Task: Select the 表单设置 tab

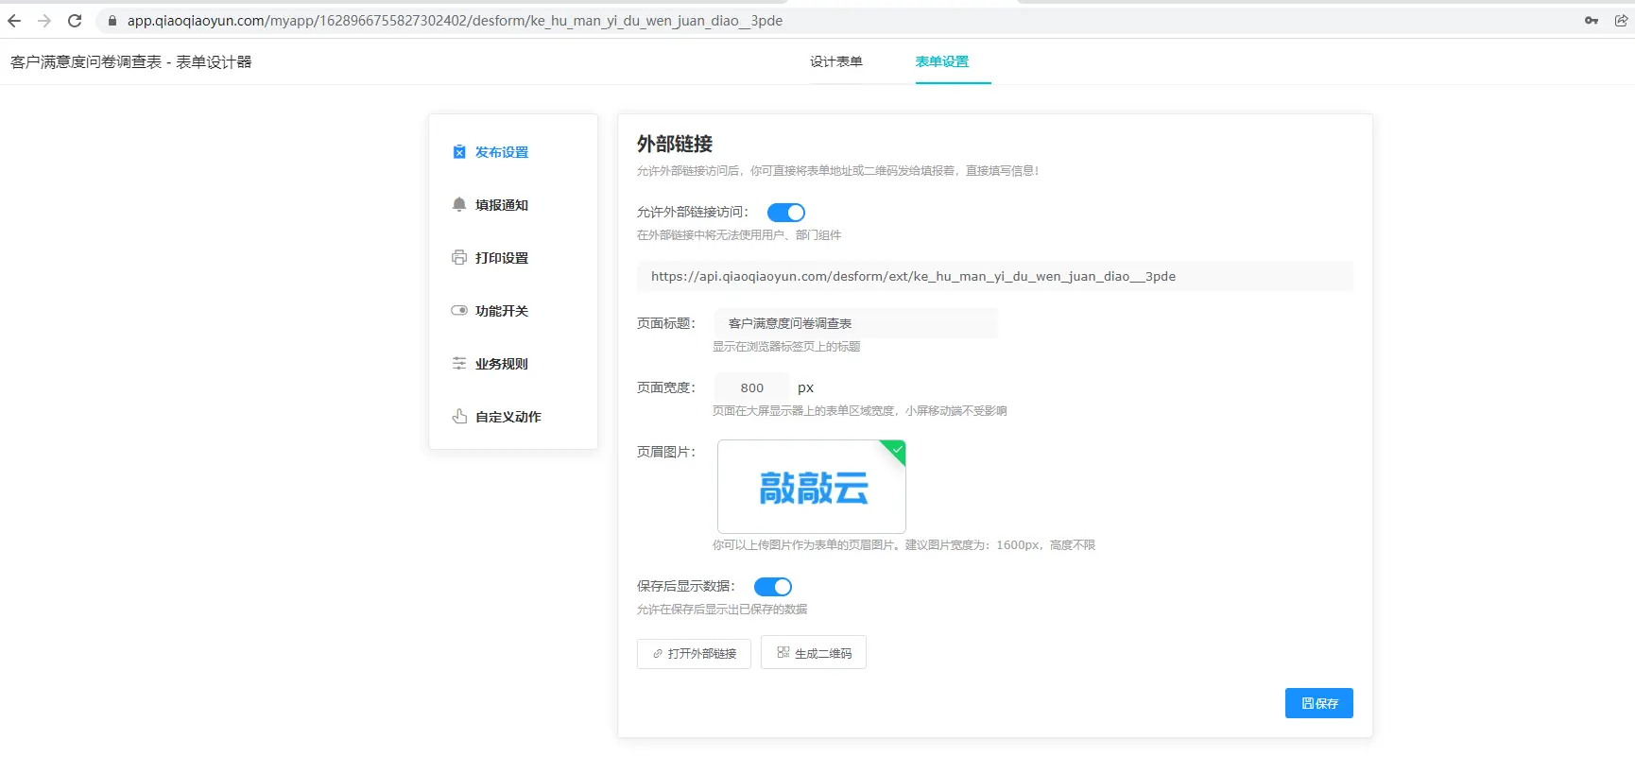Action: point(942,62)
